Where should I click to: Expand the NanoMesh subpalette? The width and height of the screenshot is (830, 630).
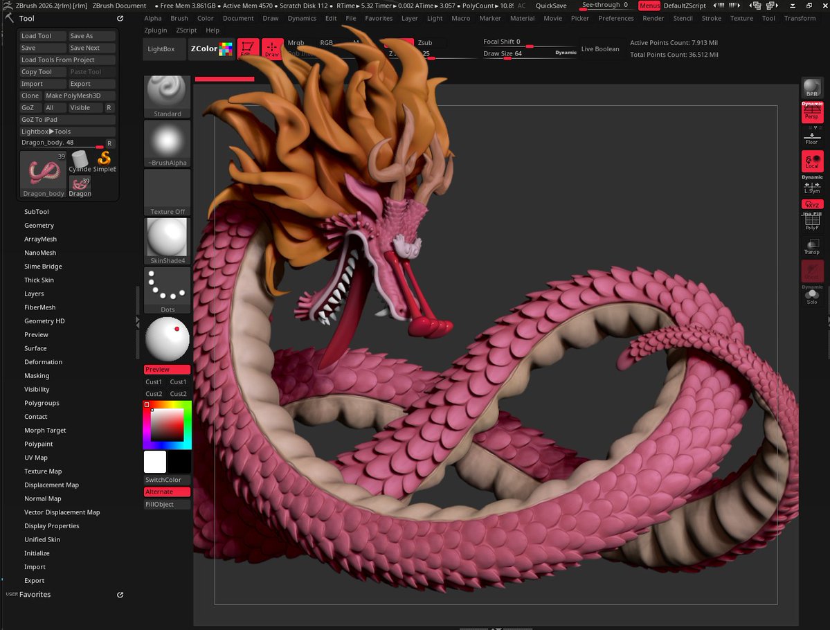pos(40,253)
